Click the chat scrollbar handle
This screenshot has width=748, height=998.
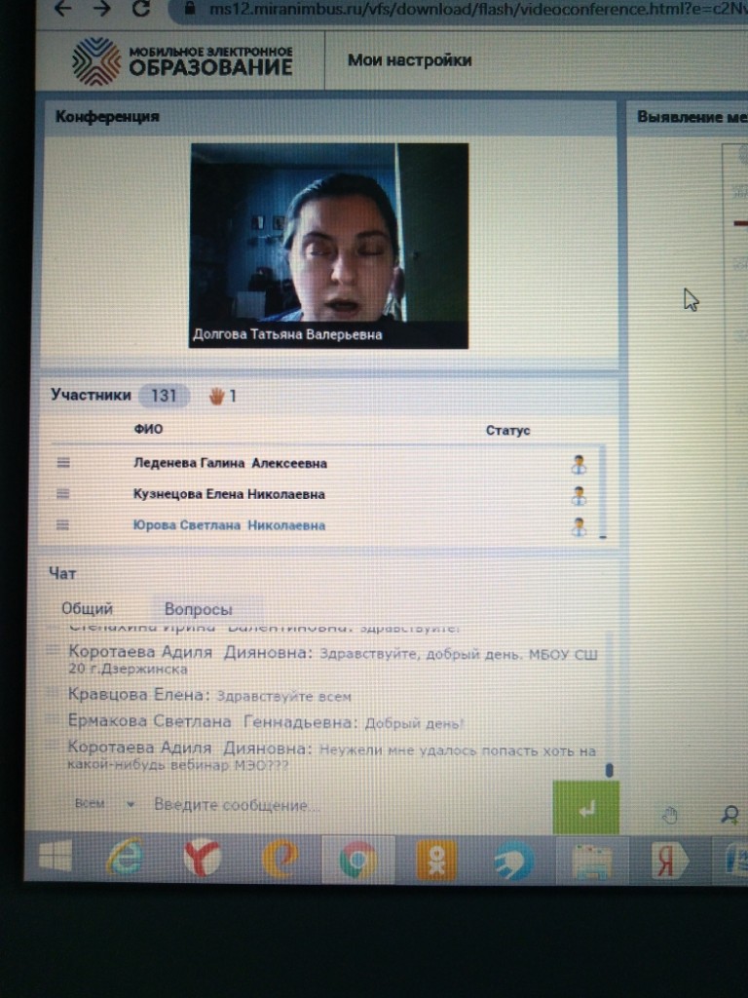[x=610, y=770]
